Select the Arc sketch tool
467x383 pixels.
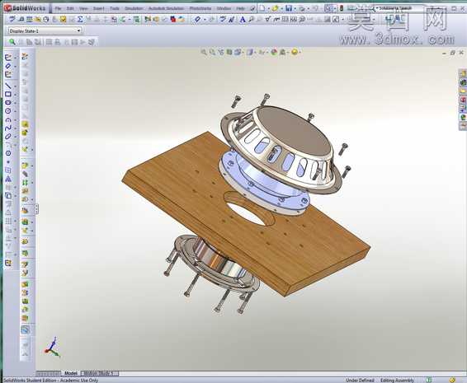pyautogui.click(x=8, y=119)
